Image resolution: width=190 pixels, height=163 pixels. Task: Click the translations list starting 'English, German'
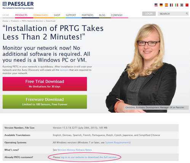point(106,135)
